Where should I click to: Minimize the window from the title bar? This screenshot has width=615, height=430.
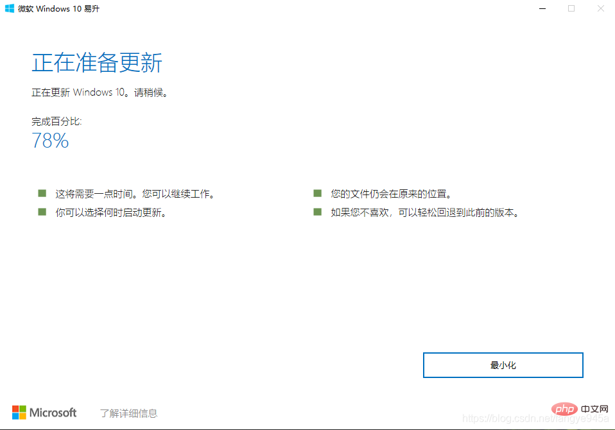coord(542,8)
